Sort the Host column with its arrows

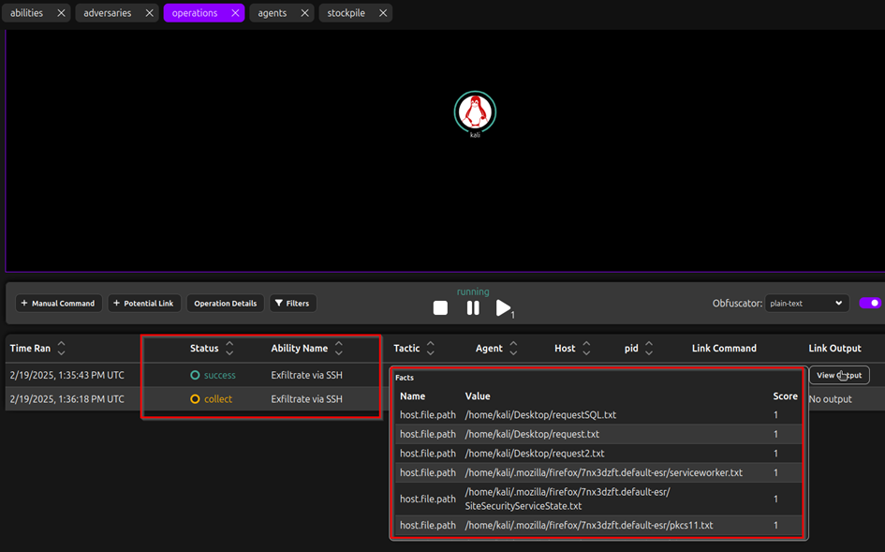pos(587,348)
